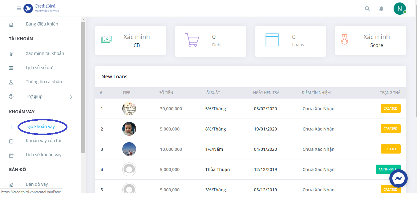This screenshot has height=199, width=417.
Task: Click date 04/01/2020
Action: [265, 149]
